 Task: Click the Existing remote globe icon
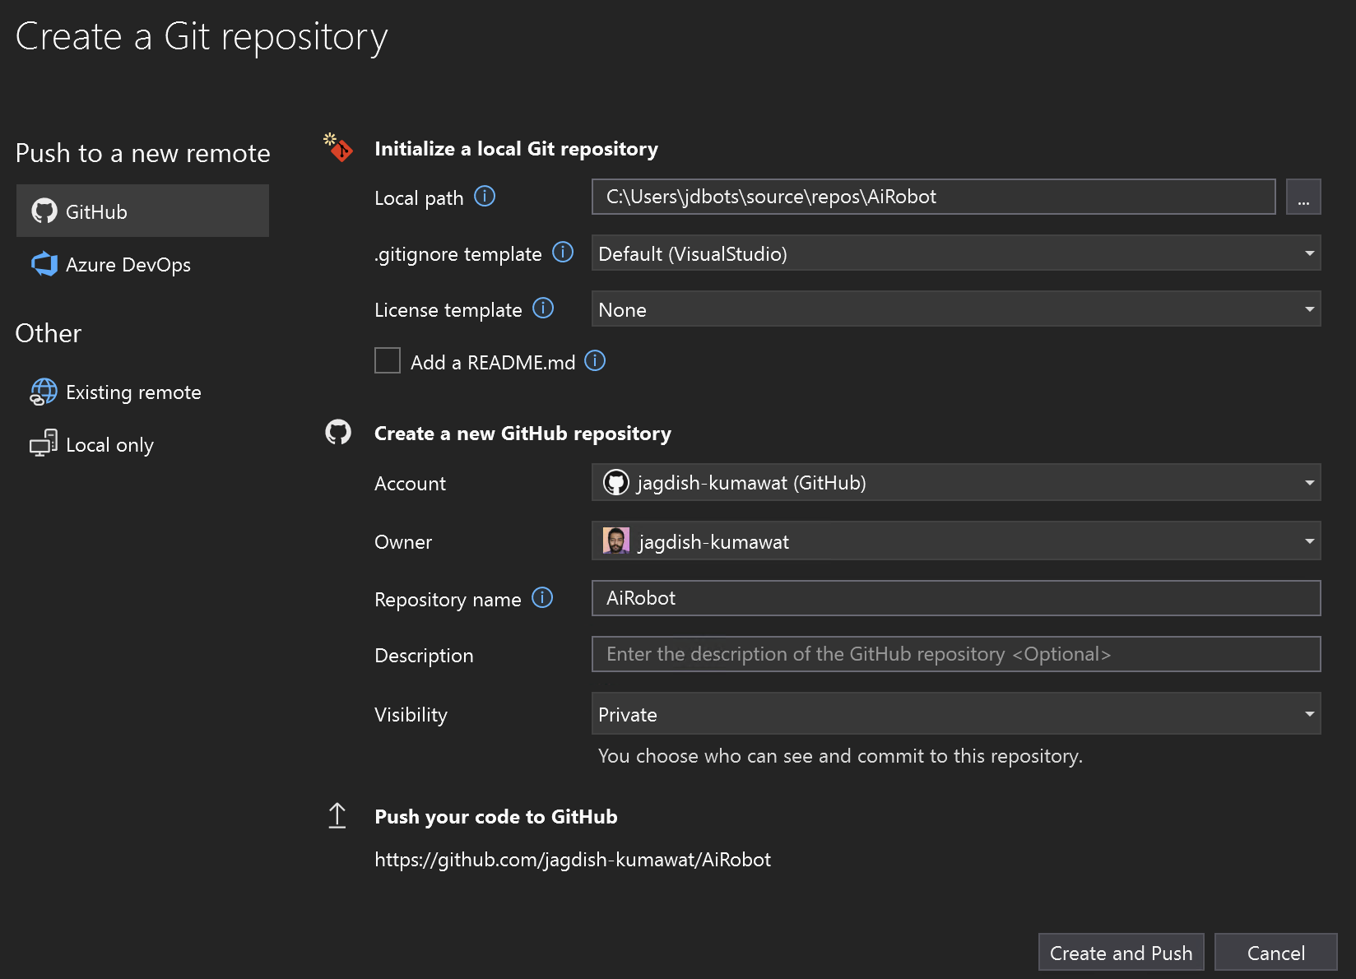pos(43,392)
